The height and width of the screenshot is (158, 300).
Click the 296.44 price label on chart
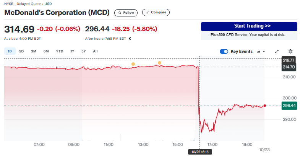[x=289, y=106]
